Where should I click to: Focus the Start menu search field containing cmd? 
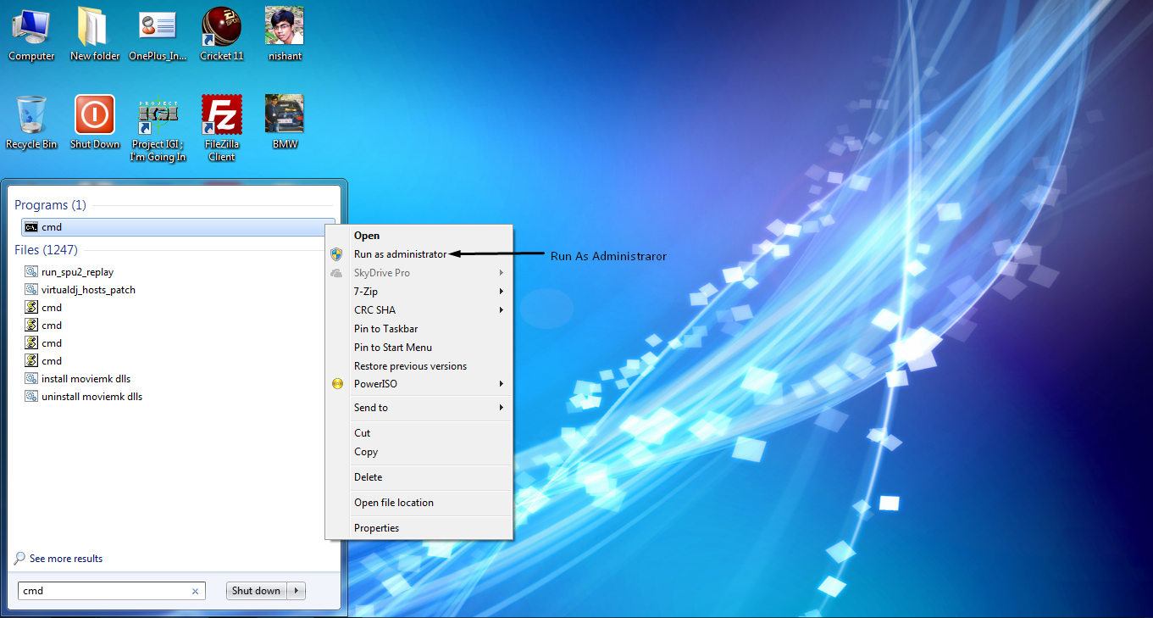(112, 591)
